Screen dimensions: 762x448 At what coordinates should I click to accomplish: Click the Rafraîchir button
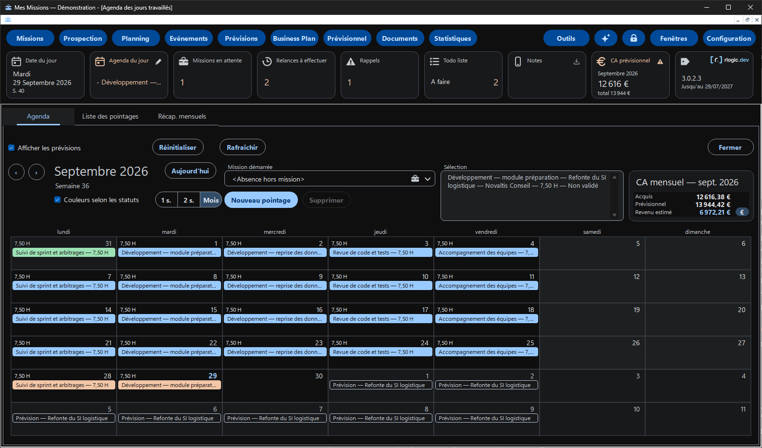coord(243,147)
